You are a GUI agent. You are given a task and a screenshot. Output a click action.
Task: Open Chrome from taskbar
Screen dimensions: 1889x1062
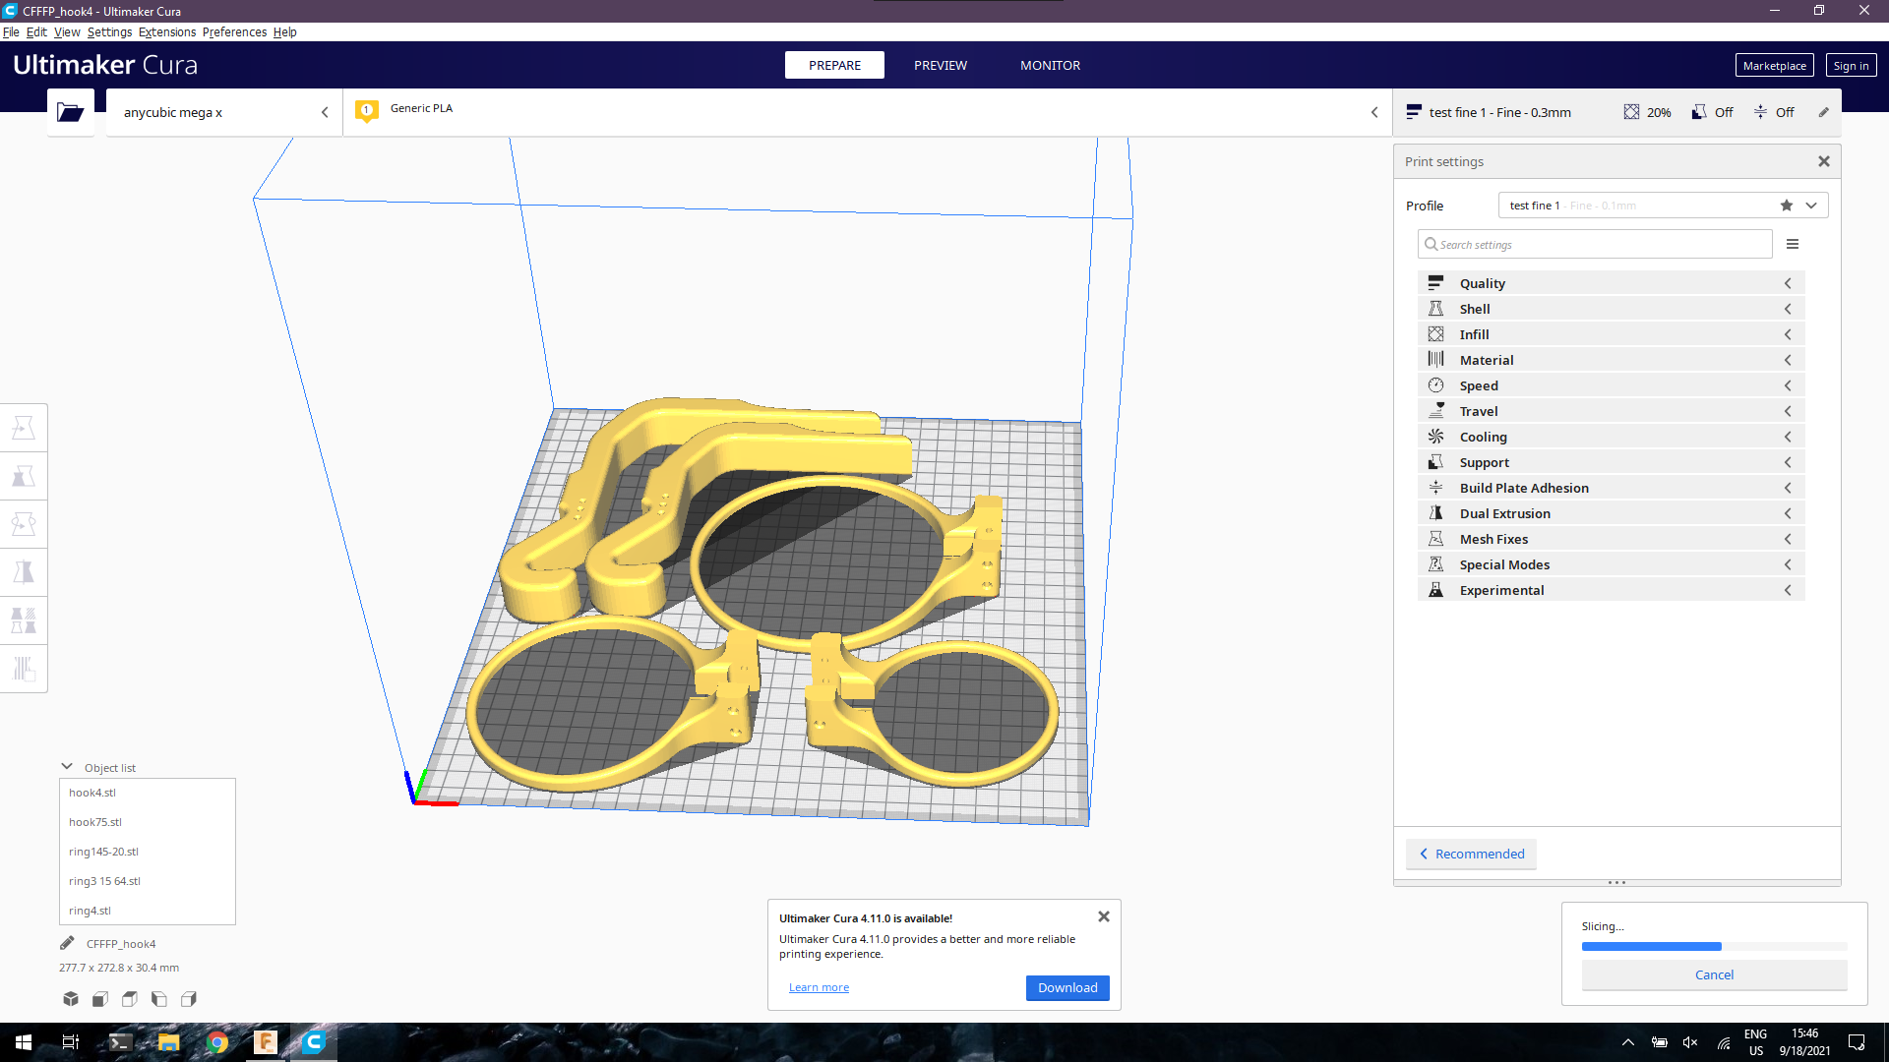pos(217,1042)
